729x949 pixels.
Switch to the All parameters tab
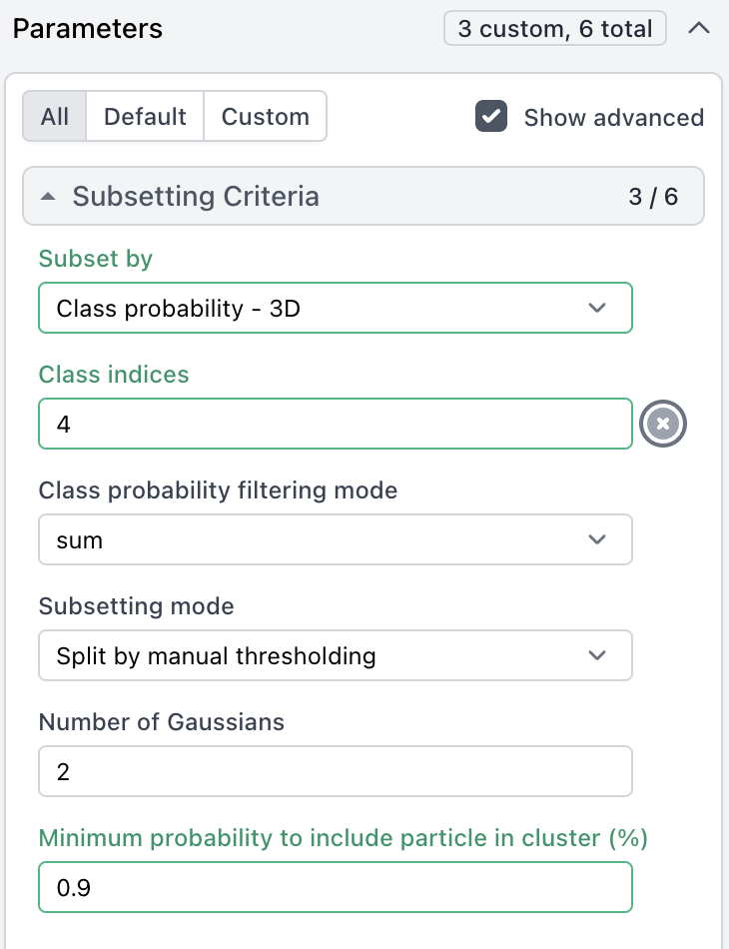click(55, 117)
